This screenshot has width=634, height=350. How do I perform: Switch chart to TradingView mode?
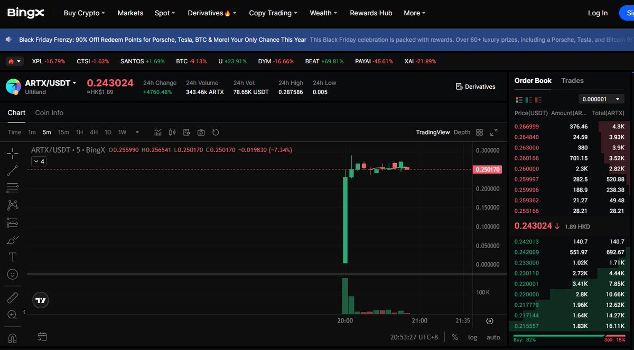(x=433, y=132)
